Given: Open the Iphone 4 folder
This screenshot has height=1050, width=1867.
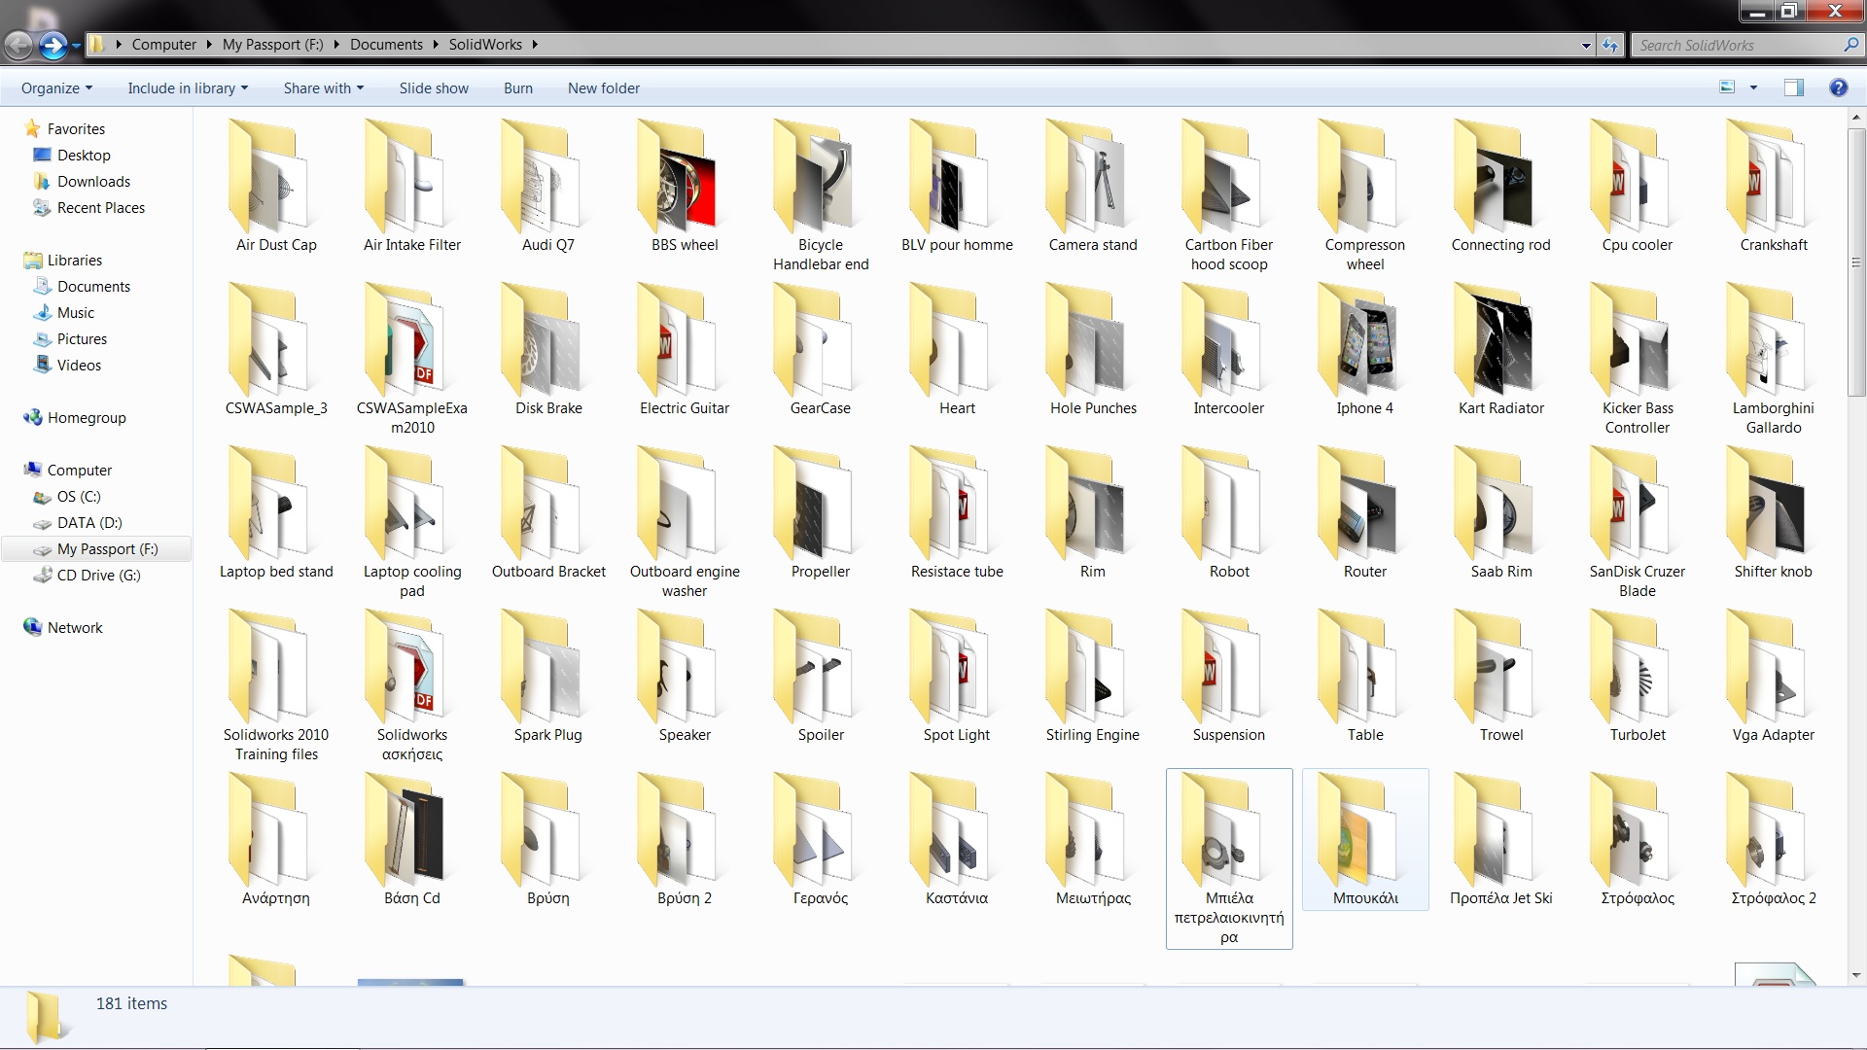Looking at the screenshot, I should (x=1364, y=351).
